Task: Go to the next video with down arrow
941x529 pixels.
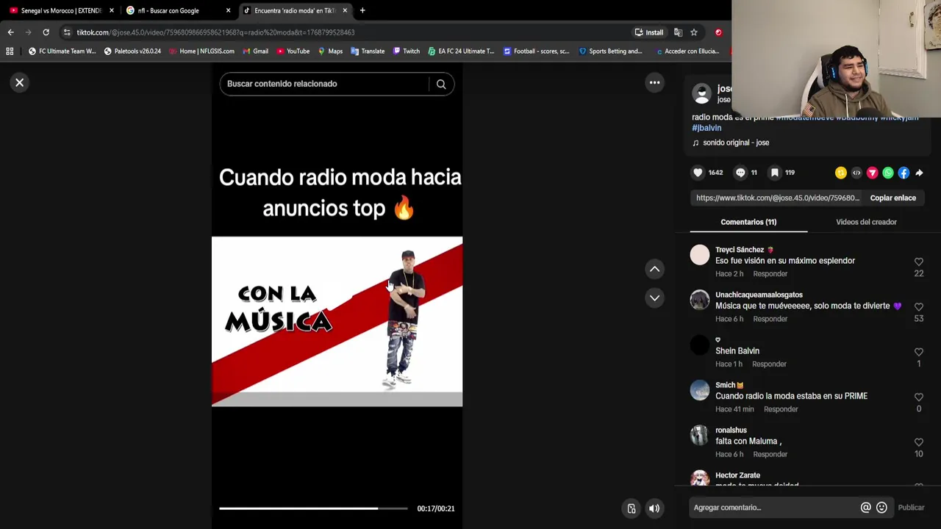Action: 654,298
